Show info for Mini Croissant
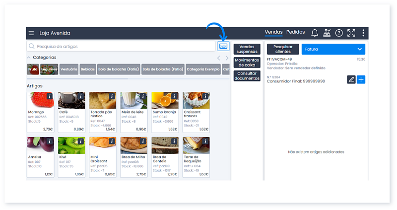The height and width of the screenshot is (210, 397). (112, 141)
